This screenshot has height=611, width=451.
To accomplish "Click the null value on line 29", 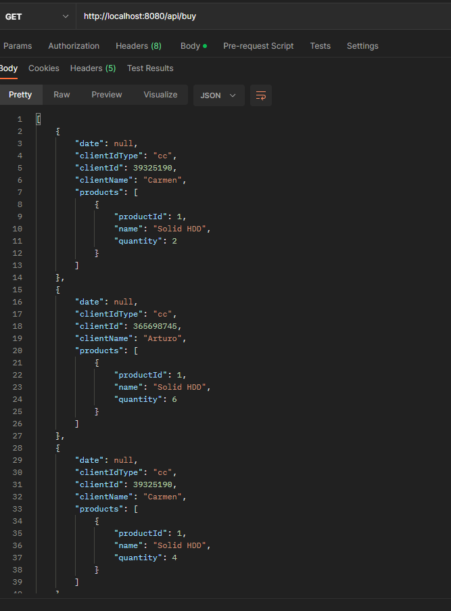I will [x=123, y=460].
